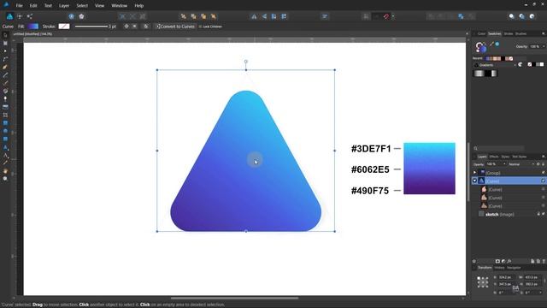The height and width of the screenshot is (308, 547).
Task: Select the Move tool in left toolbar
Action: click(5, 35)
